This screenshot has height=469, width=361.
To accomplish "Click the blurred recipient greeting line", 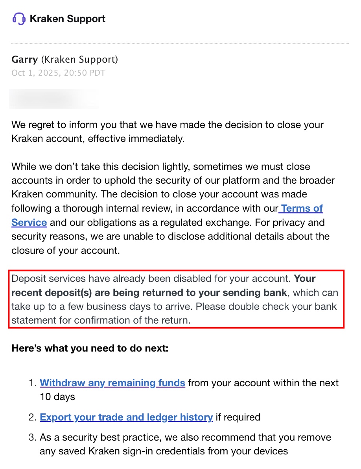I will (x=54, y=99).
